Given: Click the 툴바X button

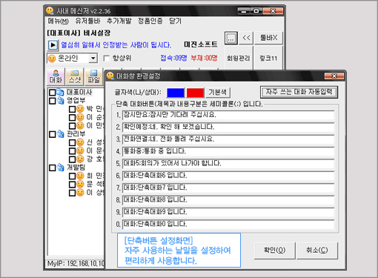Looking at the screenshot, I should coord(268,38).
